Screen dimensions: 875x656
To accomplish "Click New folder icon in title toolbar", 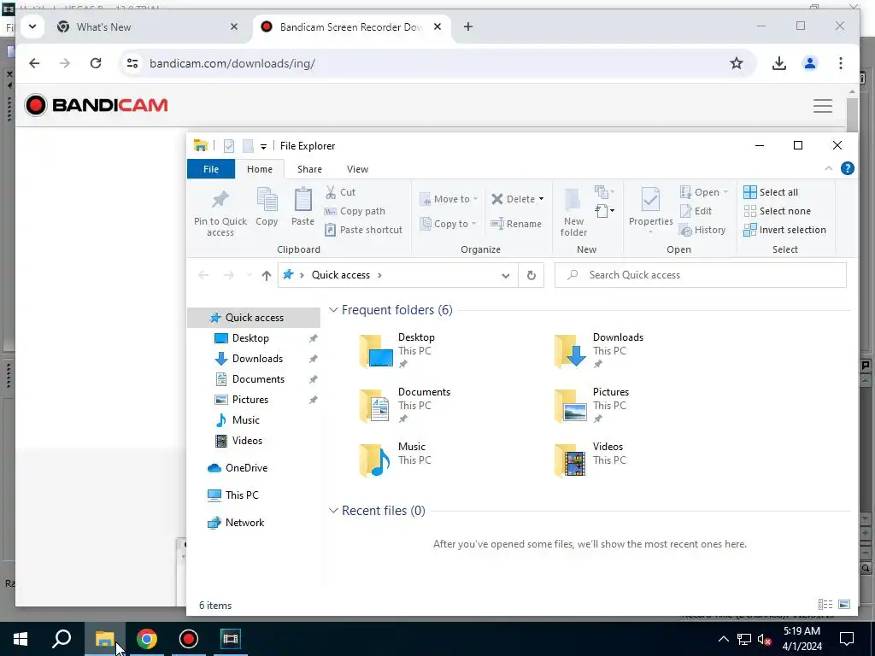I will pos(248,145).
